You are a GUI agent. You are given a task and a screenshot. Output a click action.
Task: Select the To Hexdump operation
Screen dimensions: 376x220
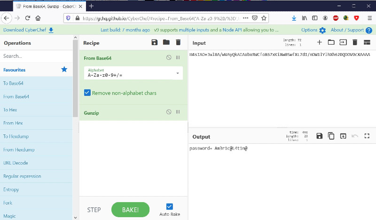[36, 136]
